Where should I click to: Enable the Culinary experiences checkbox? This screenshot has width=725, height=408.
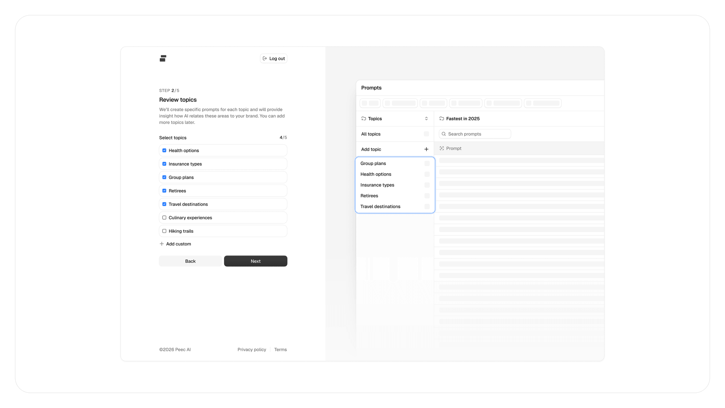pyautogui.click(x=164, y=218)
